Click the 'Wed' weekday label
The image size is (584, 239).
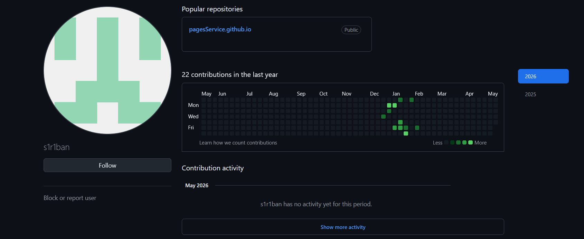[193, 117]
